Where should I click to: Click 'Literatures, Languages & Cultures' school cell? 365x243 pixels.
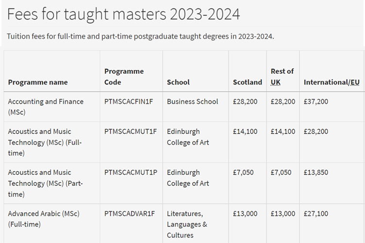187,224
